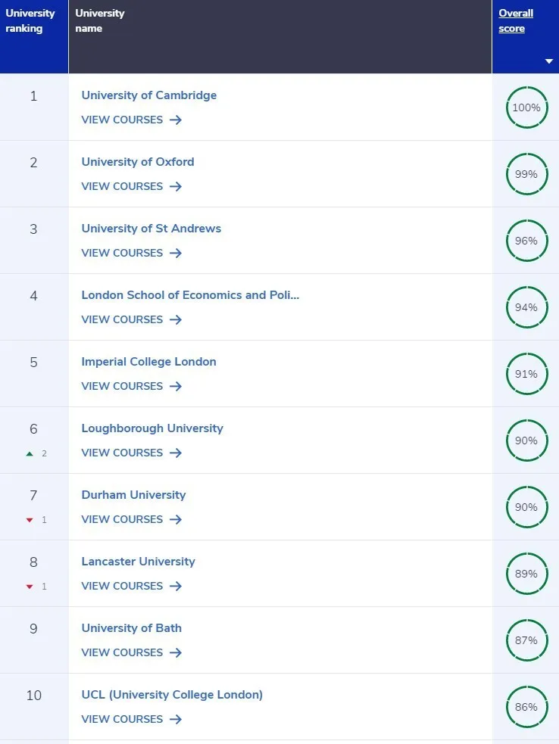Viewport: 559px width, 744px height.
Task: Click red down arrow under rank 8
Action: (x=30, y=587)
